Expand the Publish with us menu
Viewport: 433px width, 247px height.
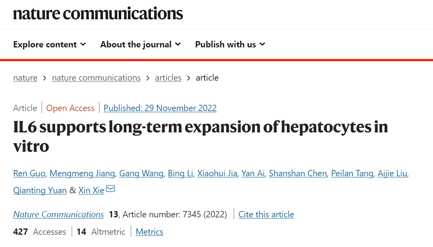coord(230,44)
